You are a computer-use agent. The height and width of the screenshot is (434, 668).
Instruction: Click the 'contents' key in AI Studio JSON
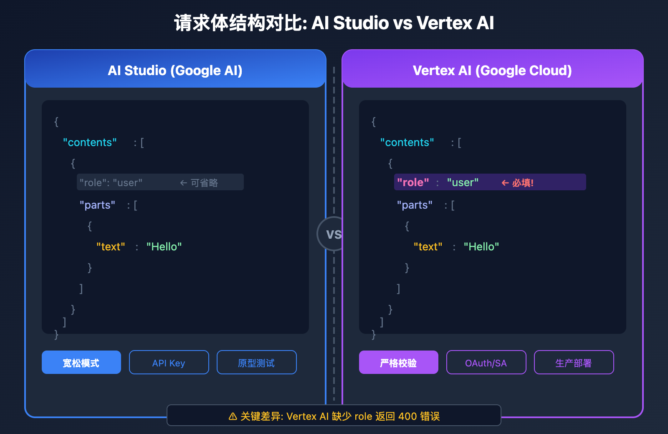[x=89, y=142]
